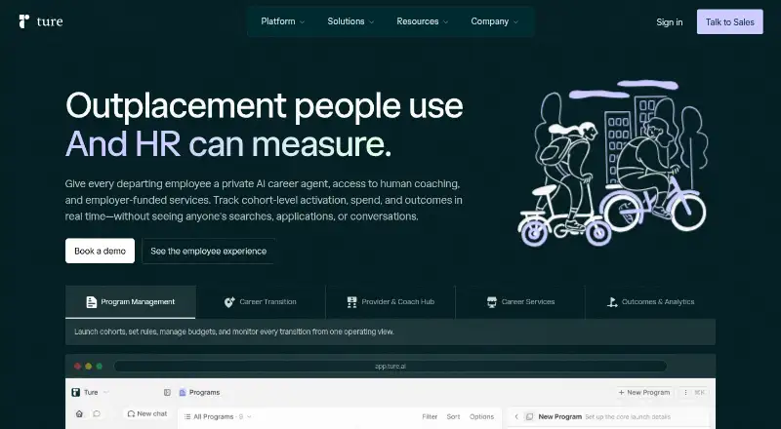Click the New Program panel icon
The width and height of the screenshot is (781, 429).
(x=529, y=416)
